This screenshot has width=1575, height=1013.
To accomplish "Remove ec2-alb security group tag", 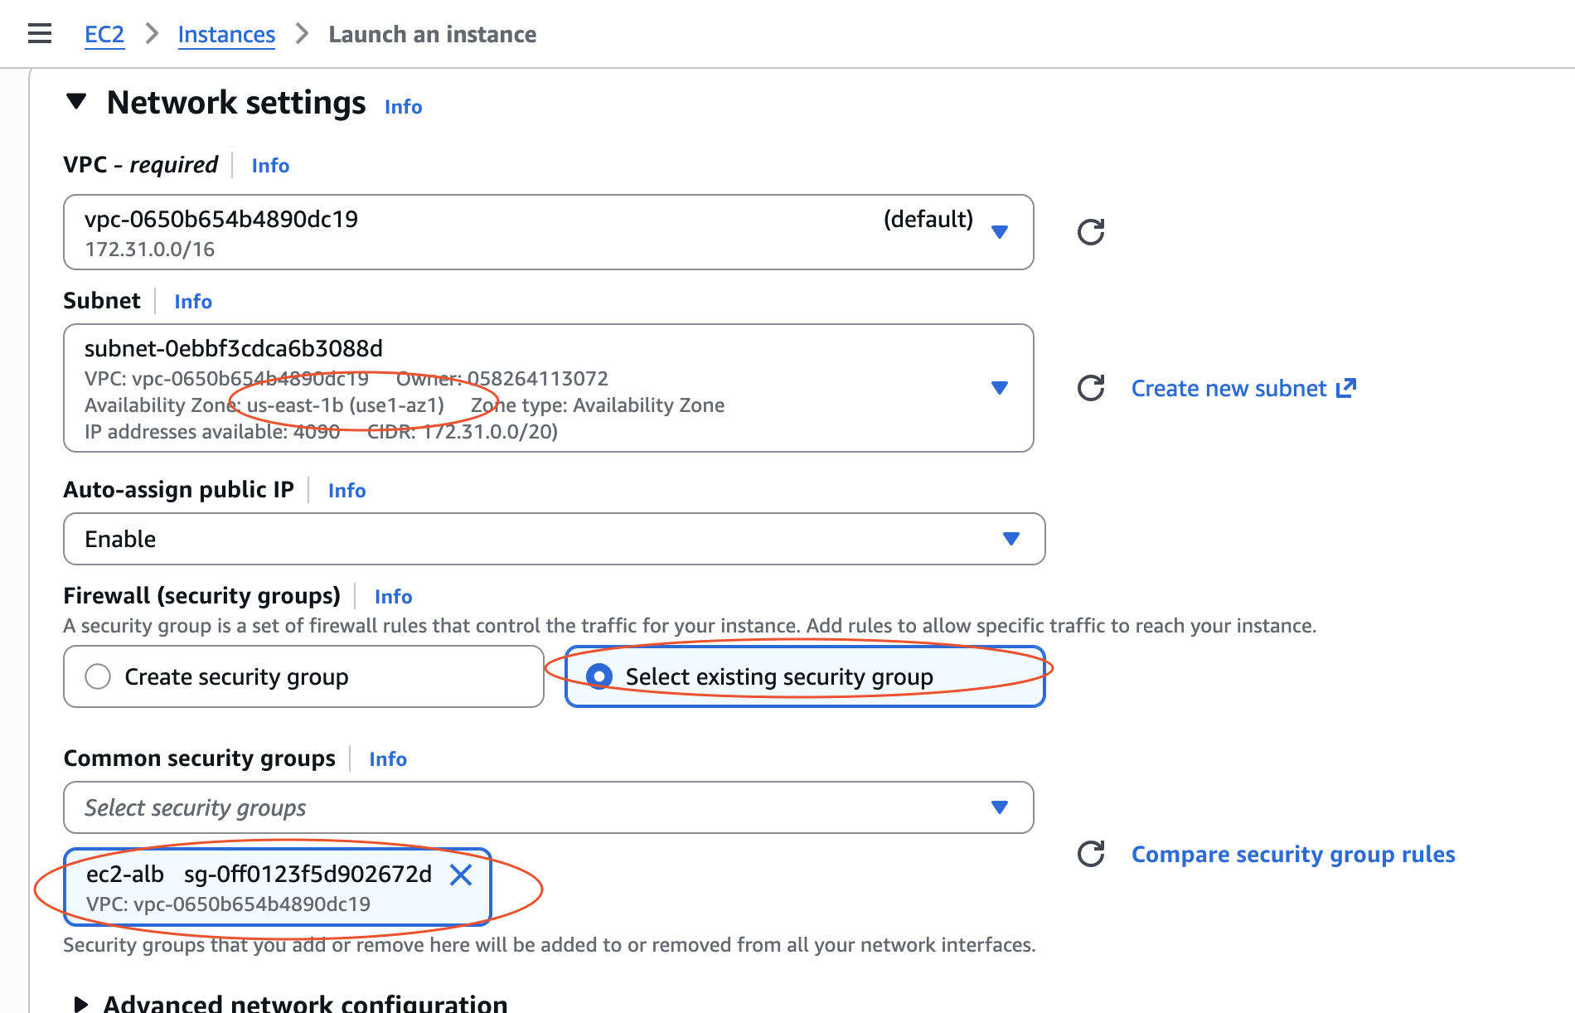I will [x=461, y=875].
